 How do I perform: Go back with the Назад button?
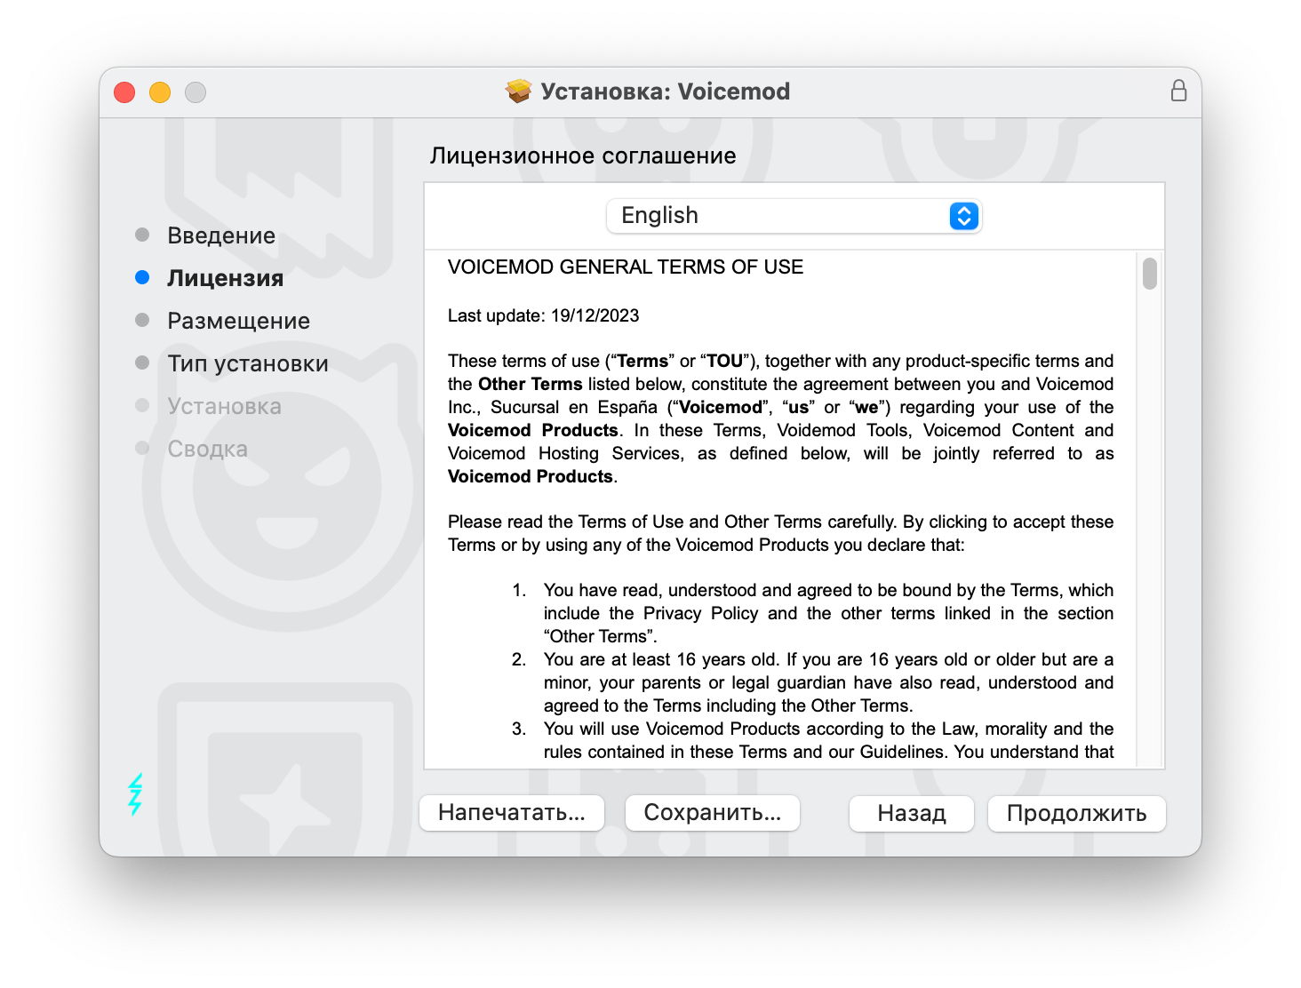coord(912,813)
